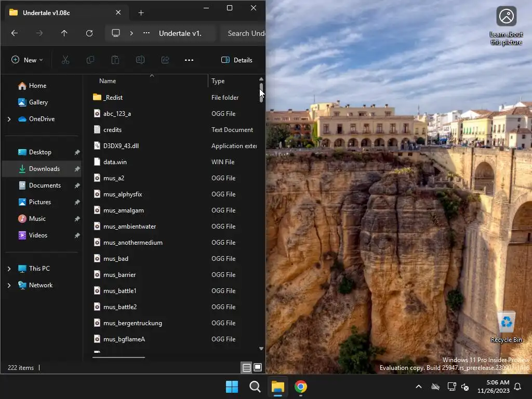Refresh the Undertale folder view
532x399 pixels.
click(x=89, y=33)
